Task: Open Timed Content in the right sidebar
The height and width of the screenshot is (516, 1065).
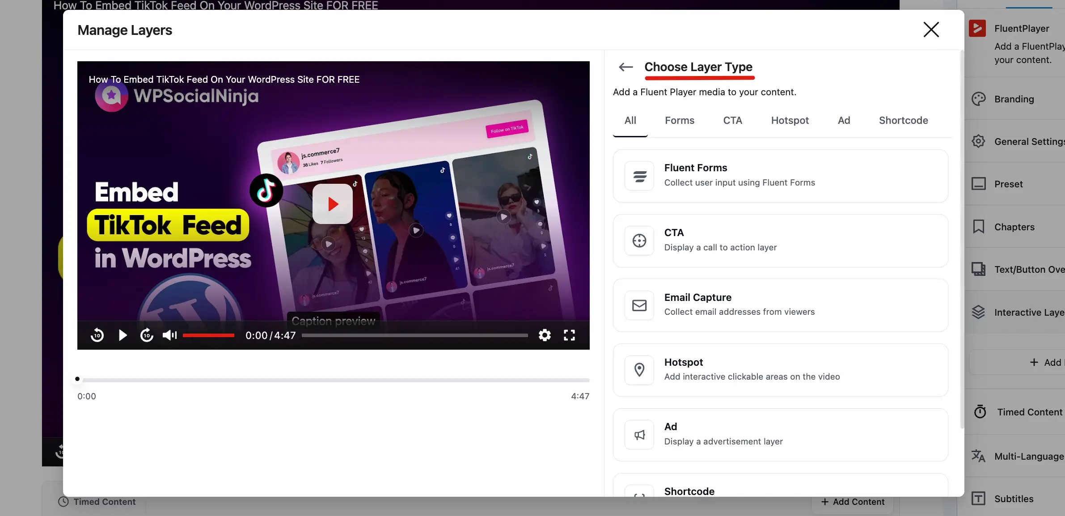Action: coord(1014,412)
